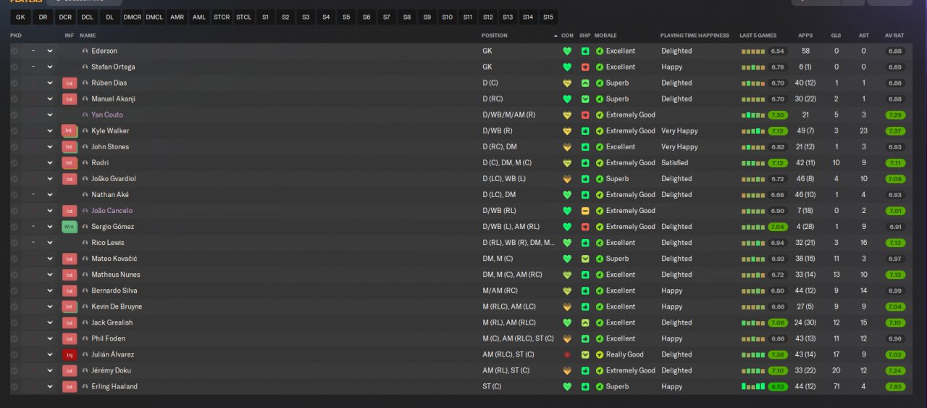This screenshot has width=927, height=408.
Task: Open Erling Haaland's player profile link
Action: pyautogui.click(x=114, y=386)
